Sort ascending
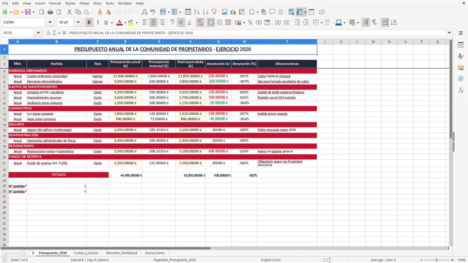 [x=197, y=12]
